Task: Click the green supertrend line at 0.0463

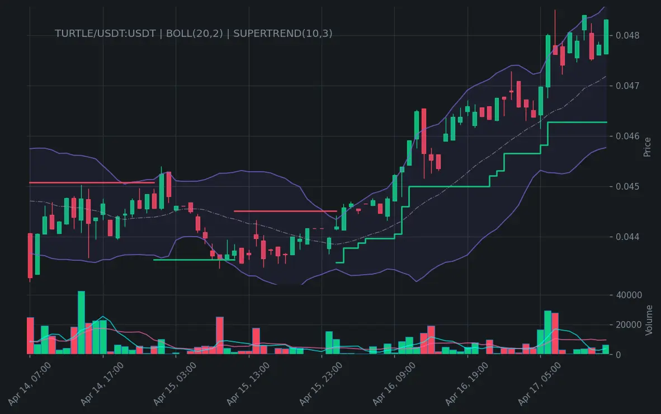Action: [x=577, y=123]
